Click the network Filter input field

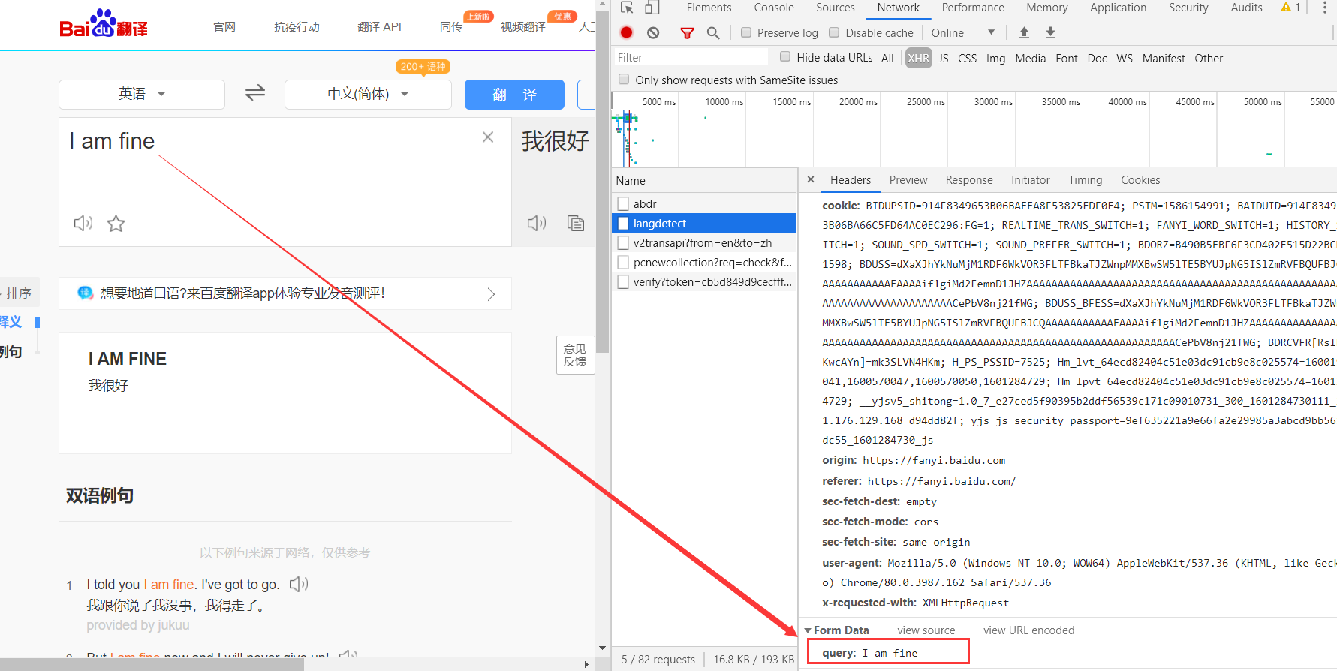click(691, 58)
